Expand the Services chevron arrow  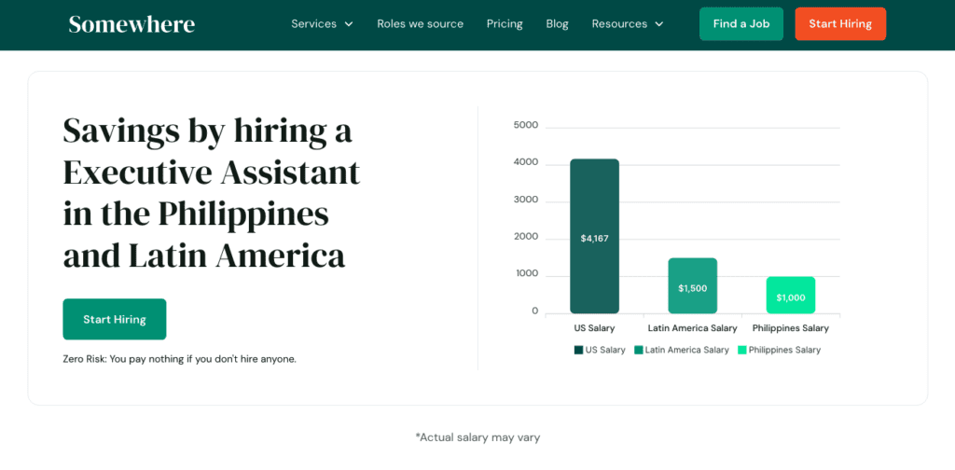click(349, 24)
